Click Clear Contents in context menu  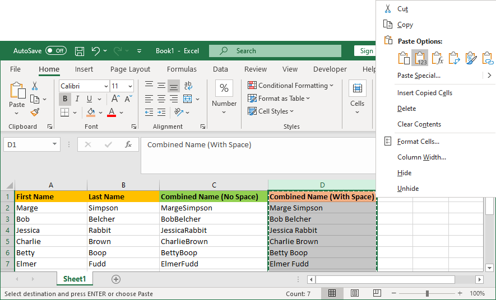point(419,124)
